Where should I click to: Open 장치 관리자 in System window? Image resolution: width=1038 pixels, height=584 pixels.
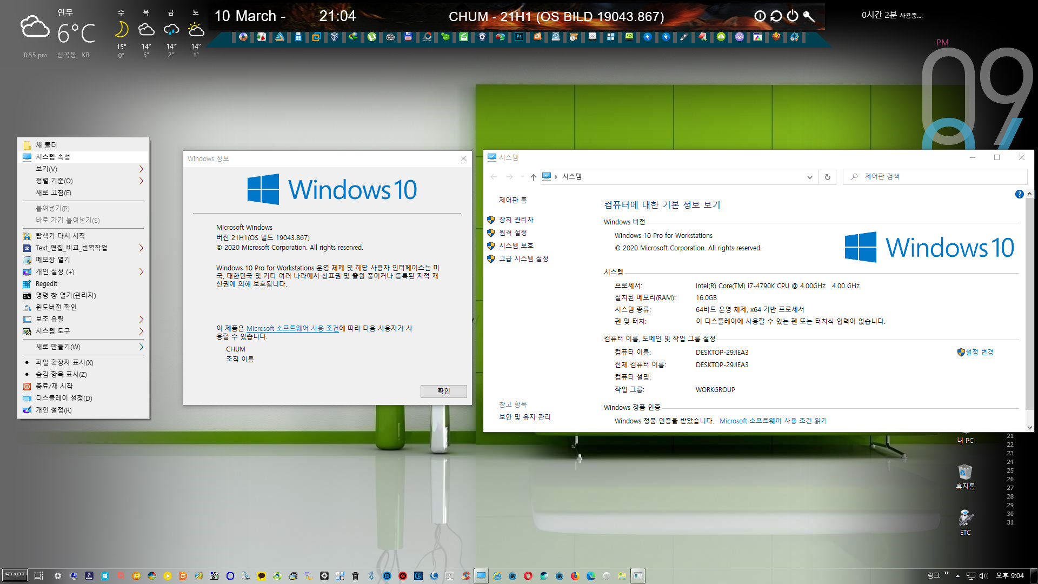tap(516, 220)
